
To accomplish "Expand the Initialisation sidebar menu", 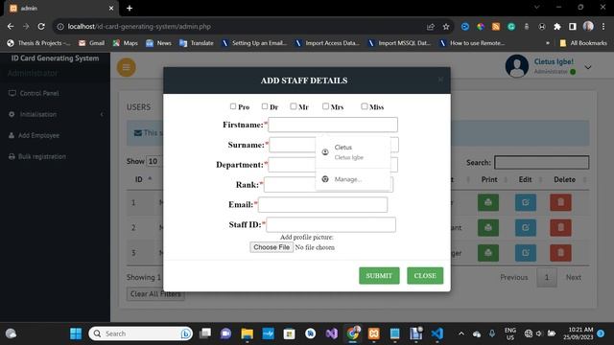I will 55,115.
